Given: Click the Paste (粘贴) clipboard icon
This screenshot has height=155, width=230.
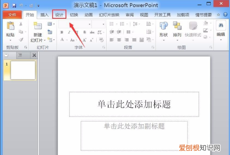Looking at the screenshot, I should click(10, 27).
